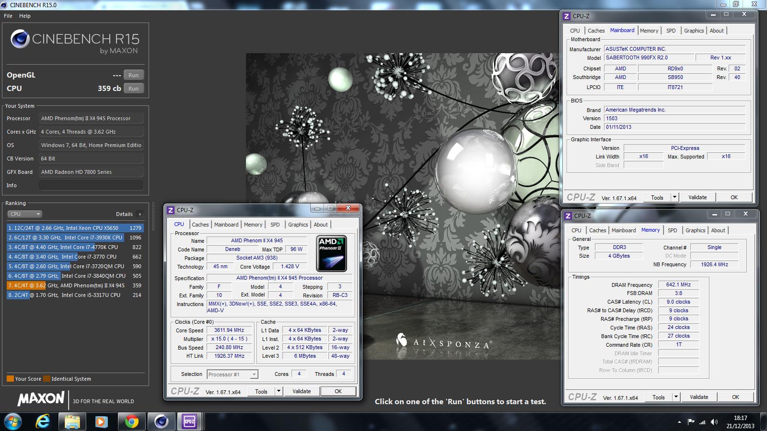Viewport: 767px width, 431px height.
Task: Click Z icon in Memory CPU-Z title bar
Action: pos(569,216)
